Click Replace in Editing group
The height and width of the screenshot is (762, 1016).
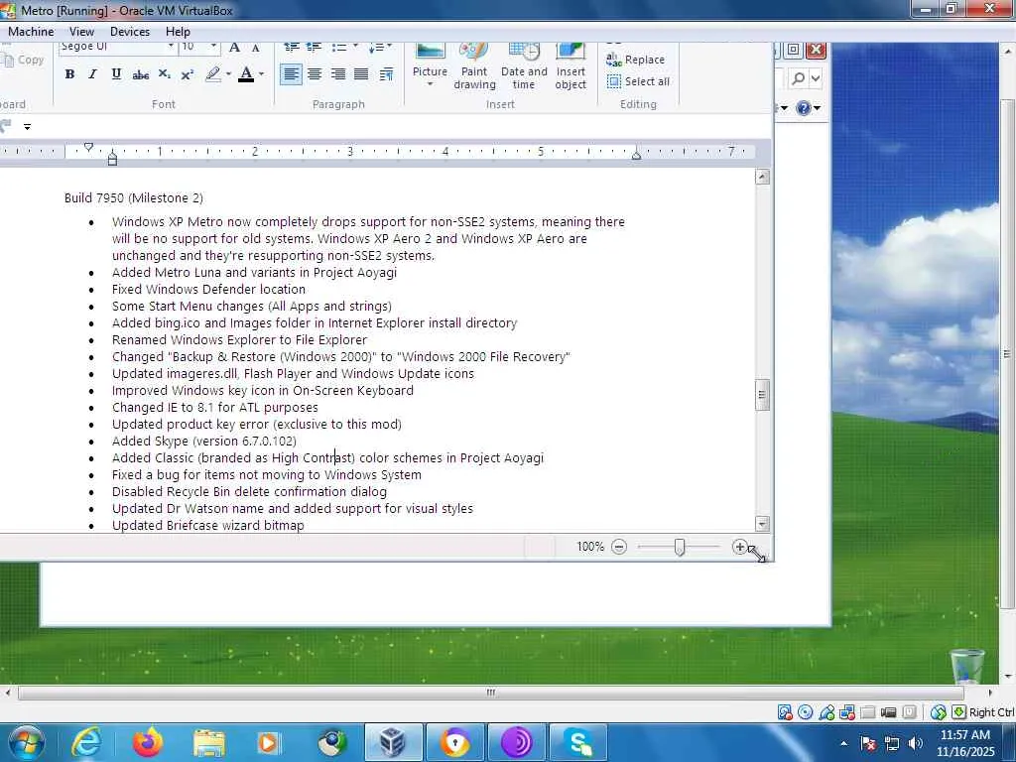pyautogui.click(x=636, y=60)
